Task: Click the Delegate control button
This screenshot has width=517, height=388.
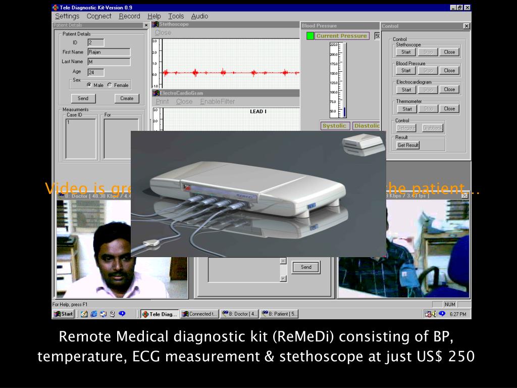Action: [406, 128]
